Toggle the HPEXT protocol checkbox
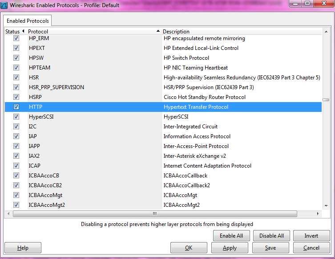The image size is (335, 259). [x=16, y=48]
